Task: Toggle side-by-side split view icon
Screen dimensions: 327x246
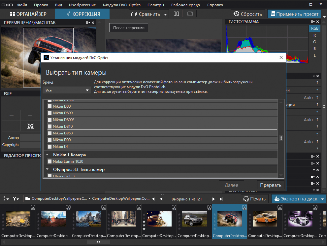Action: click(x=176, y=14)
